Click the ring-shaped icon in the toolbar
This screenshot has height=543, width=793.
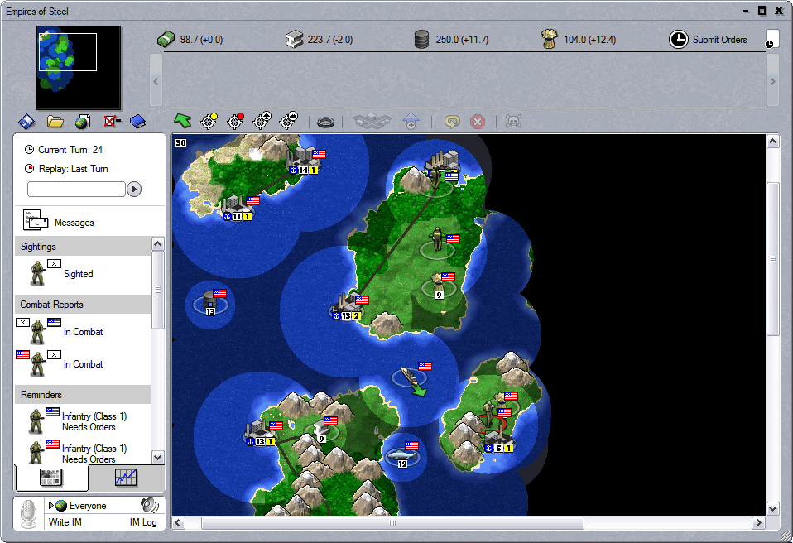[x=326, y=123]
